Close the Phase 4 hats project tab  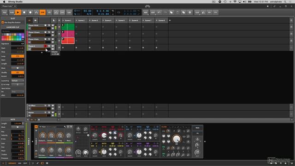click(15, 6)
